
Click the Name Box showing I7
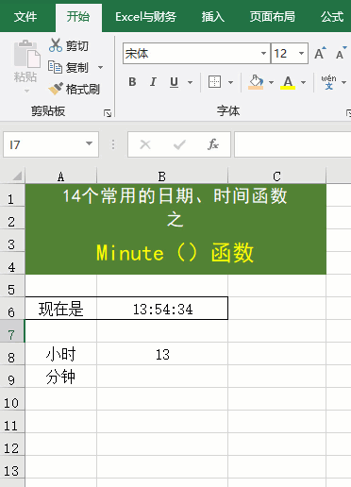click(51, 144)
